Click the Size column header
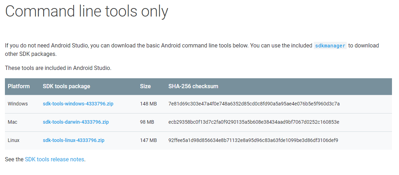The height and width of the screenshot is (175, 399). tap(145, 86)
